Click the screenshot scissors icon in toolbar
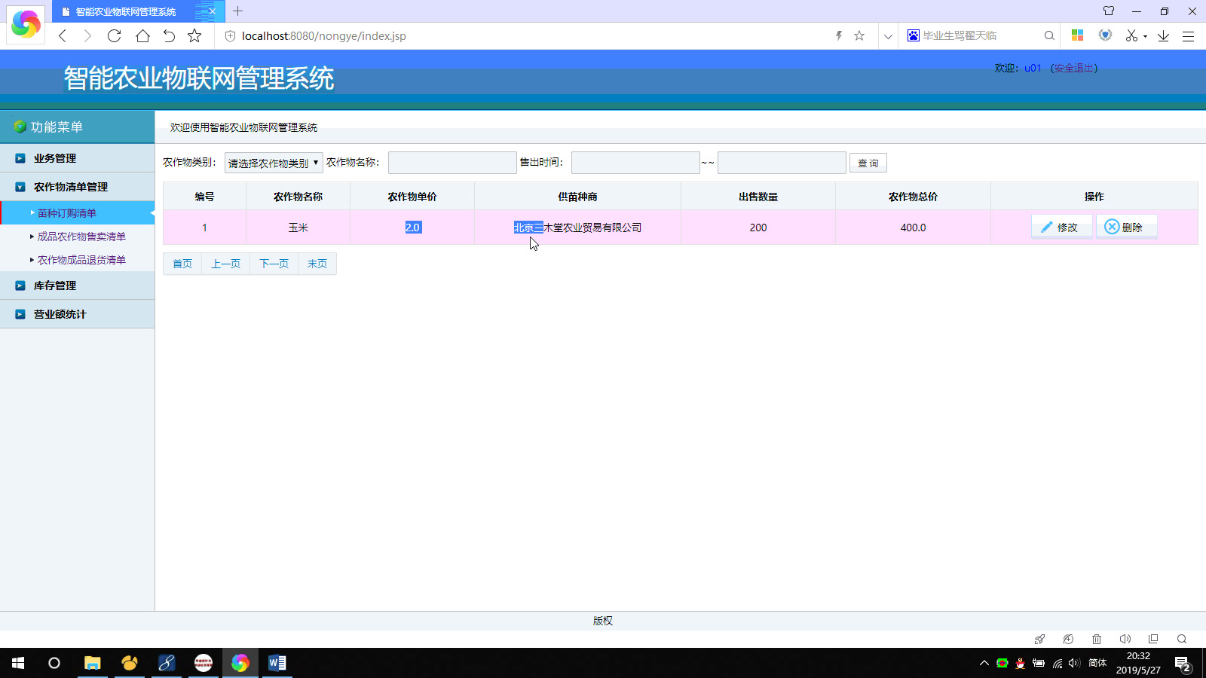Screen dimensions: 1206x678 click(x=1131, y=35)
